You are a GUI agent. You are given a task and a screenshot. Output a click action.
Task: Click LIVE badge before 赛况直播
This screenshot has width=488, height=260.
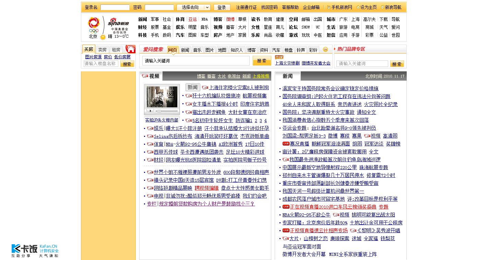pyautogui.click(x=286, y=144)
